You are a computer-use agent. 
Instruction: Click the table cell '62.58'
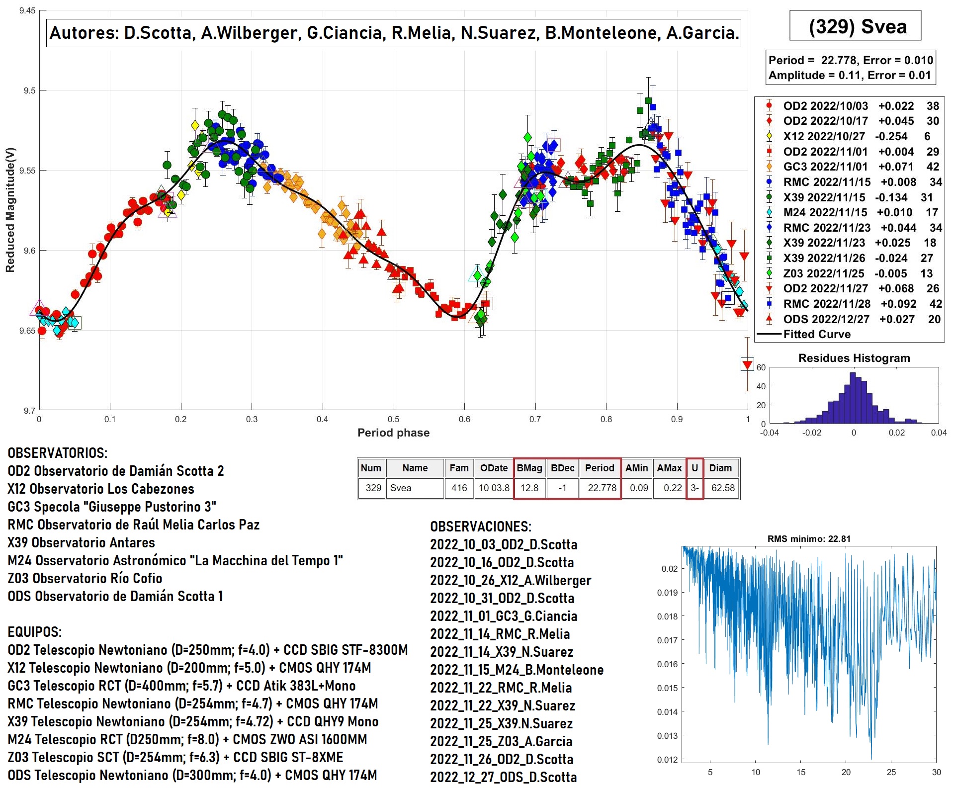click(721, 488)
